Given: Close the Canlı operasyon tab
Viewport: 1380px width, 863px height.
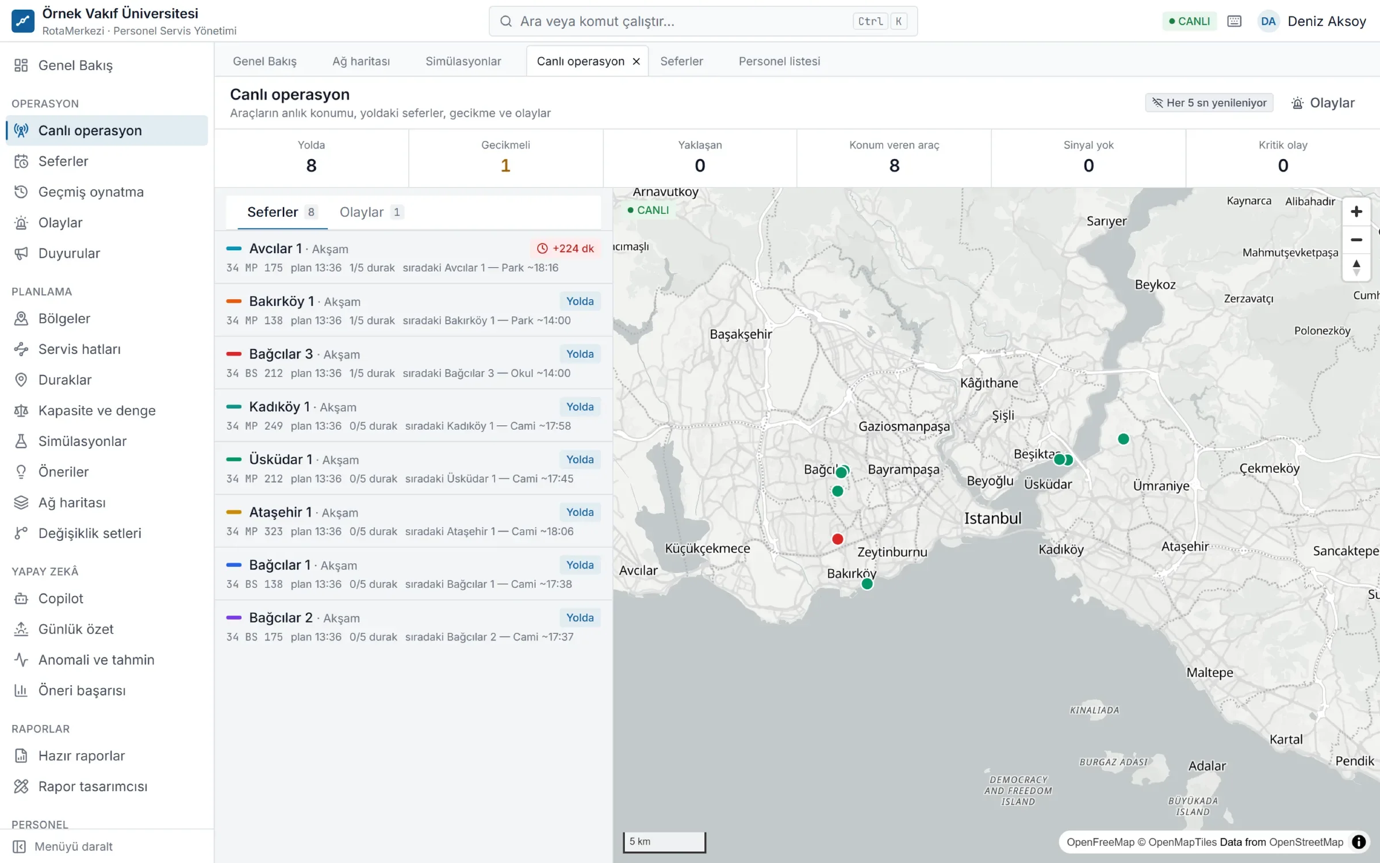Looking at the screenshot, I should coord(637,62).
